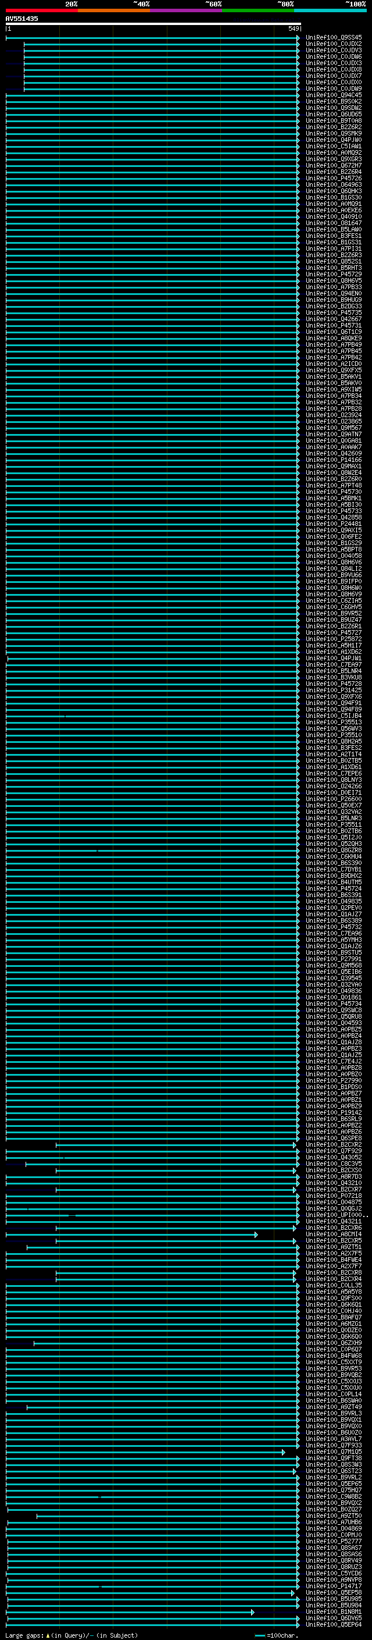Select label UniRef100_Q8H6V5
The image size is (372, 1640).
(334, 281)
